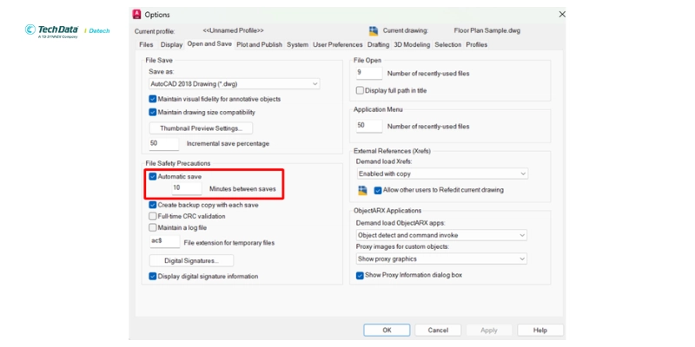Click the drawing icon beside Allow other users to Refedit

(x=363, y=190)
